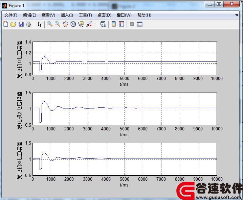This screenshot has width=243, height=200.
Task: Open the 桌面(D) menu
Action: click(104, 15)
